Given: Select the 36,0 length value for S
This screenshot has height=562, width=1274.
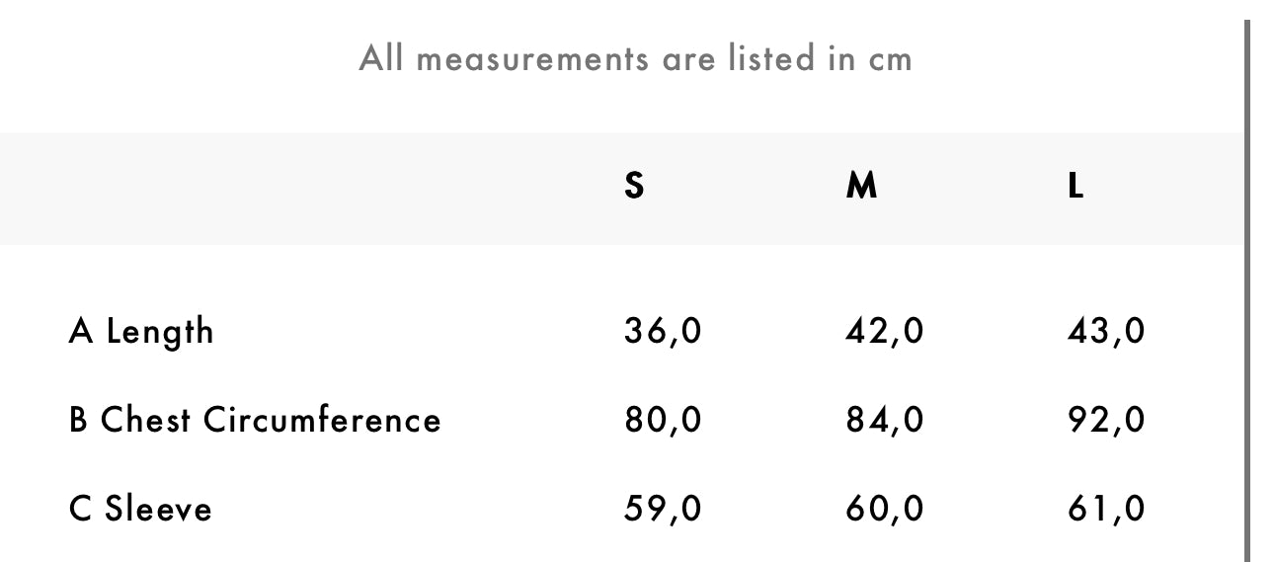Looking at the screenshot, I should 663,331.
